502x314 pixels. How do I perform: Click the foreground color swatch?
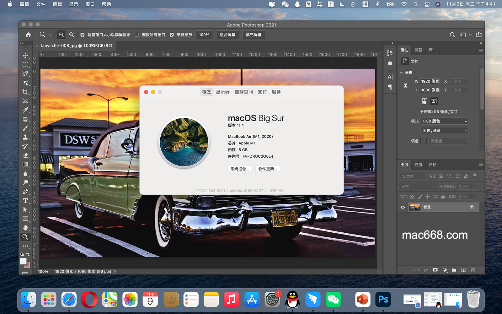(x=23, y=261)
